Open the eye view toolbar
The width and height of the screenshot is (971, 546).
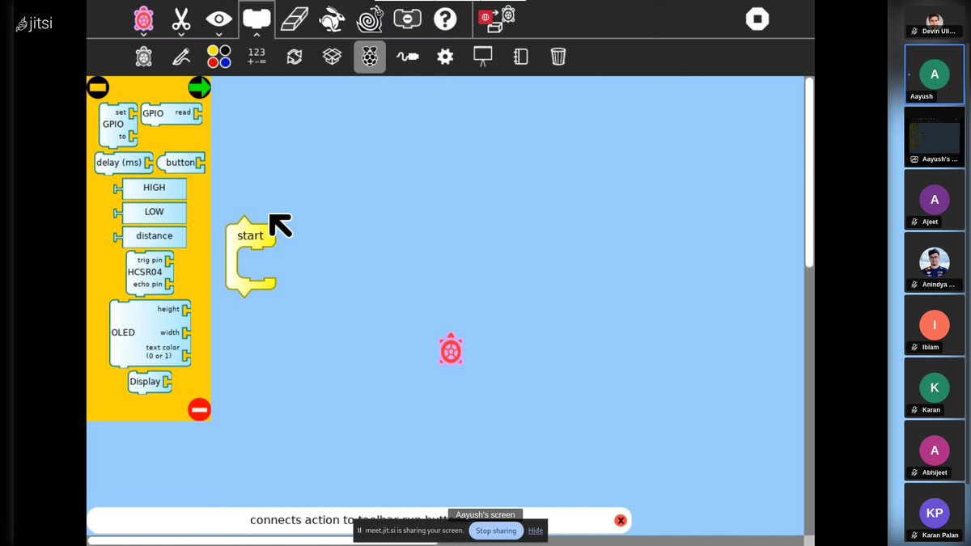point(218,19)
